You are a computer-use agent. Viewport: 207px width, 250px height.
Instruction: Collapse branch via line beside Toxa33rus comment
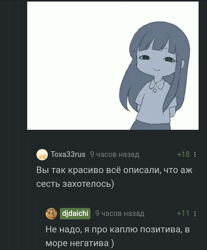pos(28,195)
